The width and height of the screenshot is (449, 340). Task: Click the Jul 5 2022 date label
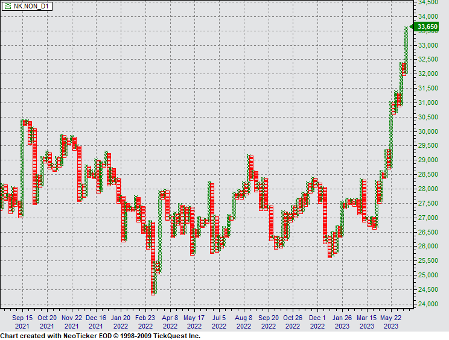(219, 322)
